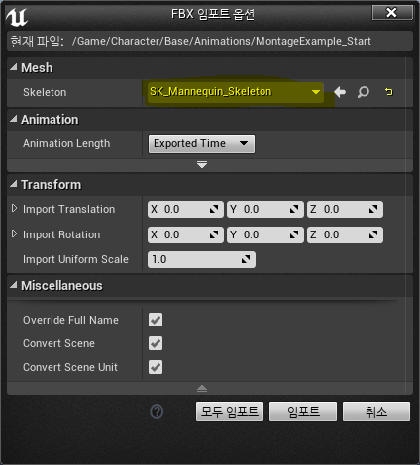Browse to Skeleton asset with magnifier icon
This screenshot has width=420, height=465.
(x=364, y=92)
